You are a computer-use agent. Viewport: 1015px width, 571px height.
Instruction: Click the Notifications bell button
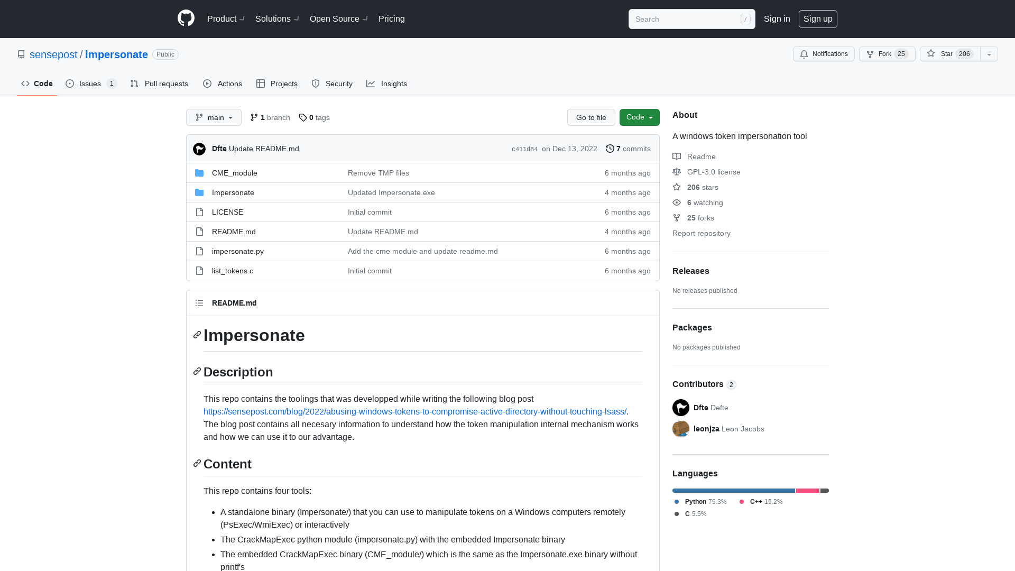point(824,54)
